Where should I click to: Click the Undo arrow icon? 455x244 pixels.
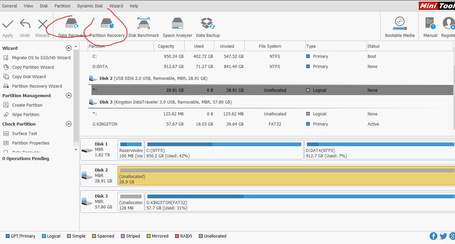click(25, 24)
